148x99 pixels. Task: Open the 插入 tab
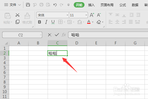tap(91, 5)
